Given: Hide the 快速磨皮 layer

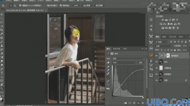Looking at the screenshot, I should [156, 74].
